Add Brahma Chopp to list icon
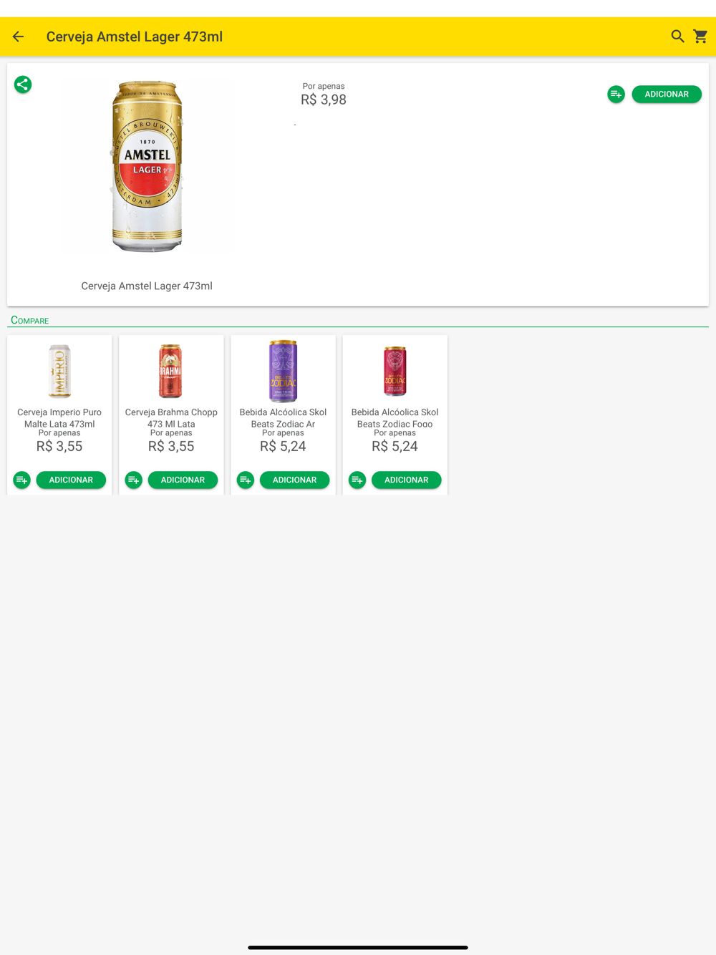The image size is (716, 955). pos(134,480)
